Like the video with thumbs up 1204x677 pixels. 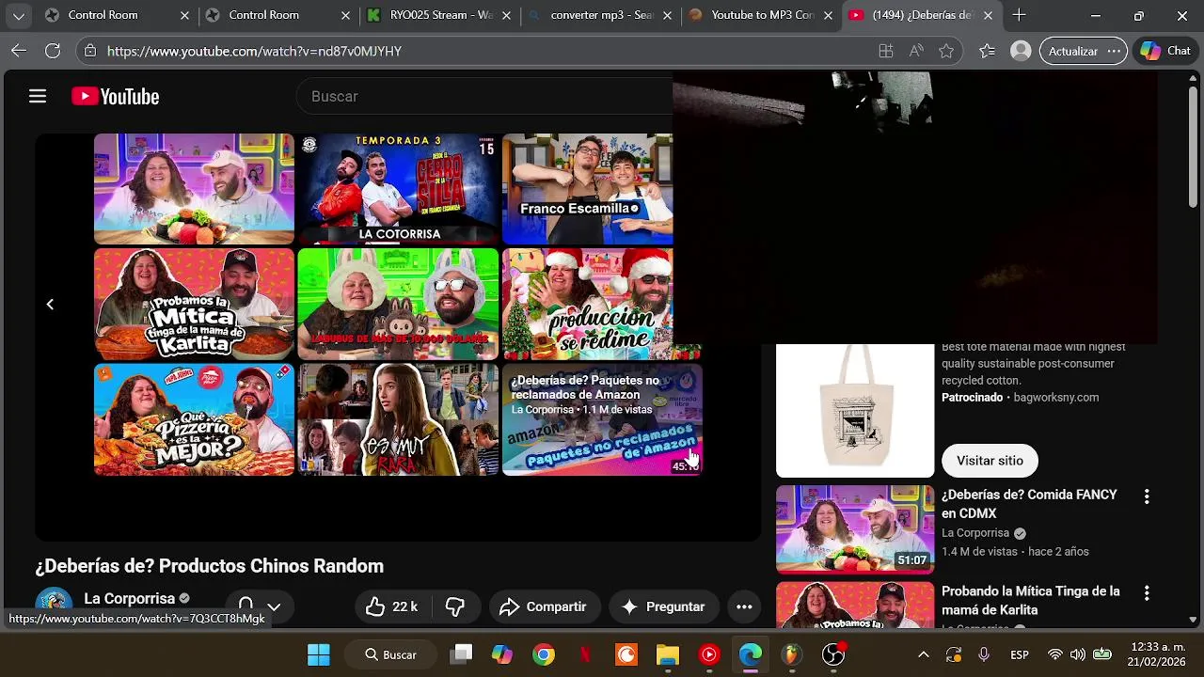(391, 606)
